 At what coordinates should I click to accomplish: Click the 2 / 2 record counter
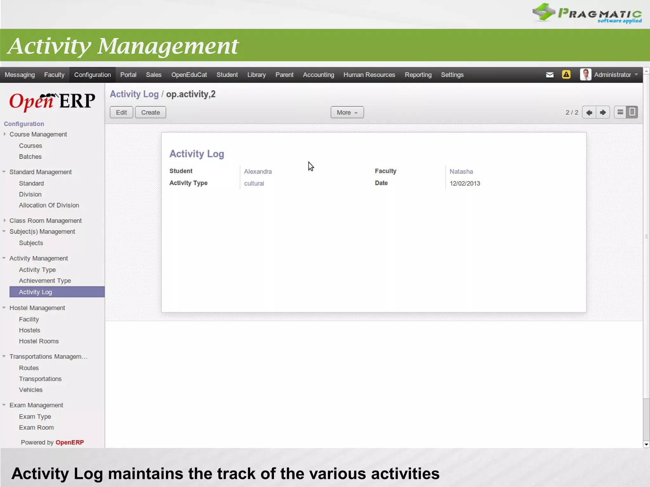click(572, 113)
